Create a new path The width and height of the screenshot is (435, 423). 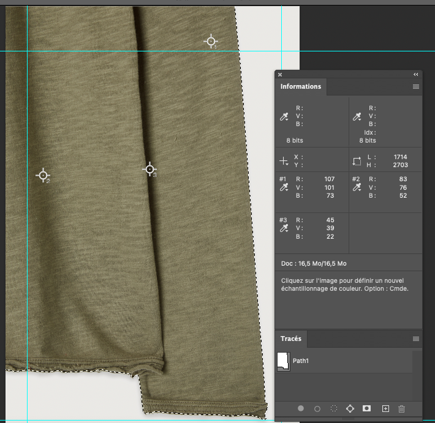[385, 408]
